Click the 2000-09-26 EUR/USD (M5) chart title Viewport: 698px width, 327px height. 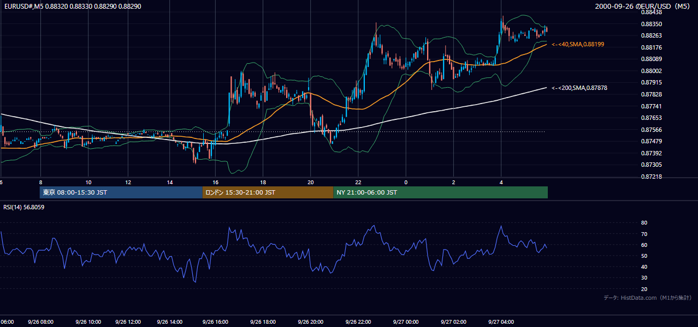(x=643, y=7)
